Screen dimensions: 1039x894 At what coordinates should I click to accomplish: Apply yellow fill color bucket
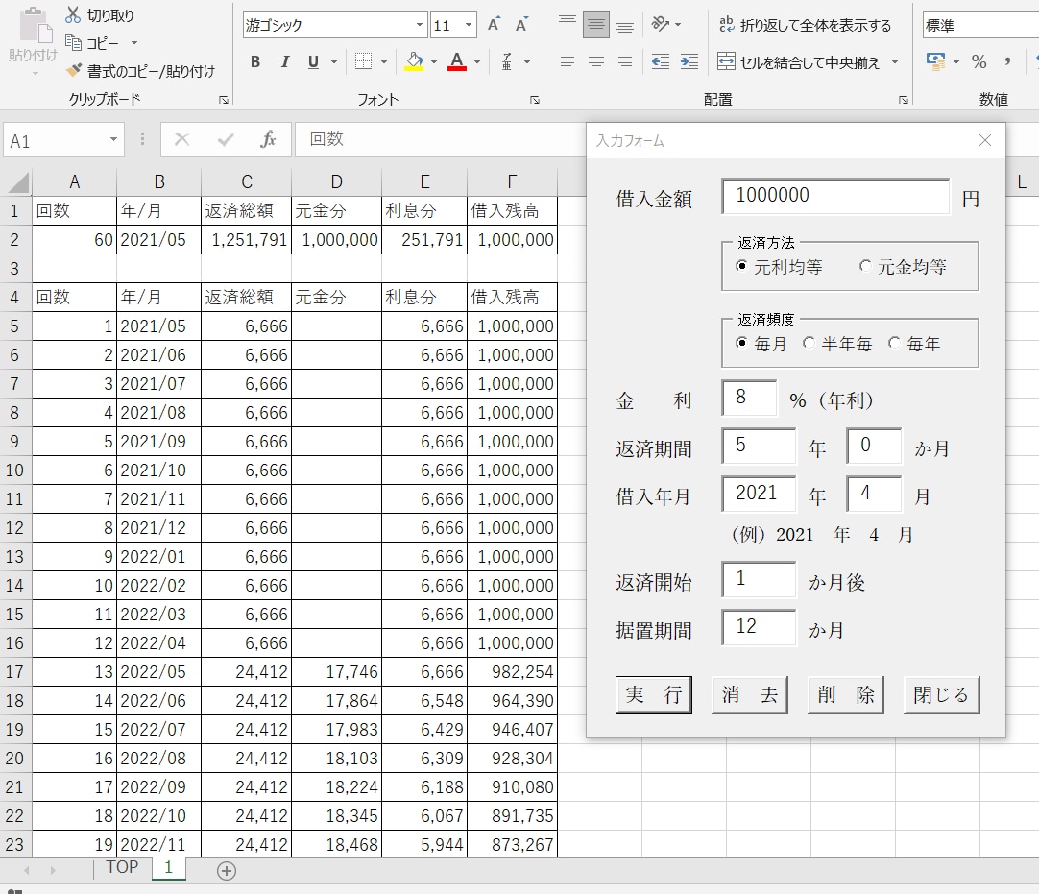click(414, 61)
